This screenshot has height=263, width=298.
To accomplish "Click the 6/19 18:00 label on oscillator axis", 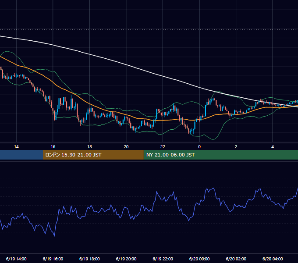I will pyautogui.click(x=89, y=259).
